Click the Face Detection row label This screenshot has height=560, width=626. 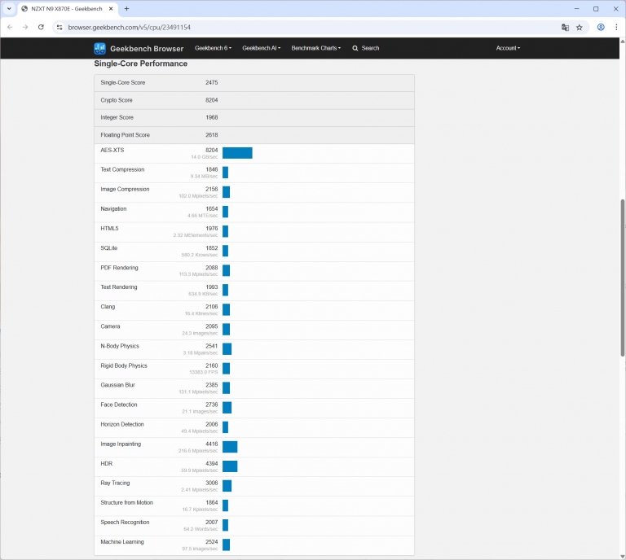coord(118,405)
